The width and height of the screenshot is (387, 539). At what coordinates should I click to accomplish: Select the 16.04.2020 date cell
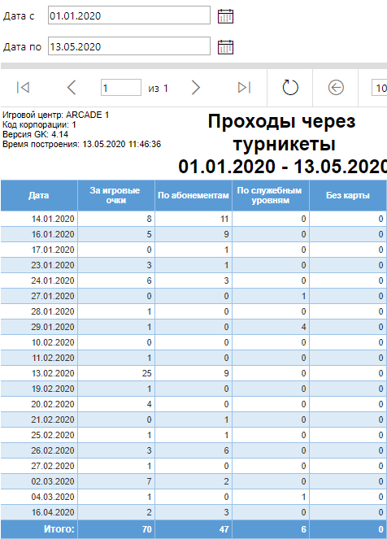tap(39, 512)
